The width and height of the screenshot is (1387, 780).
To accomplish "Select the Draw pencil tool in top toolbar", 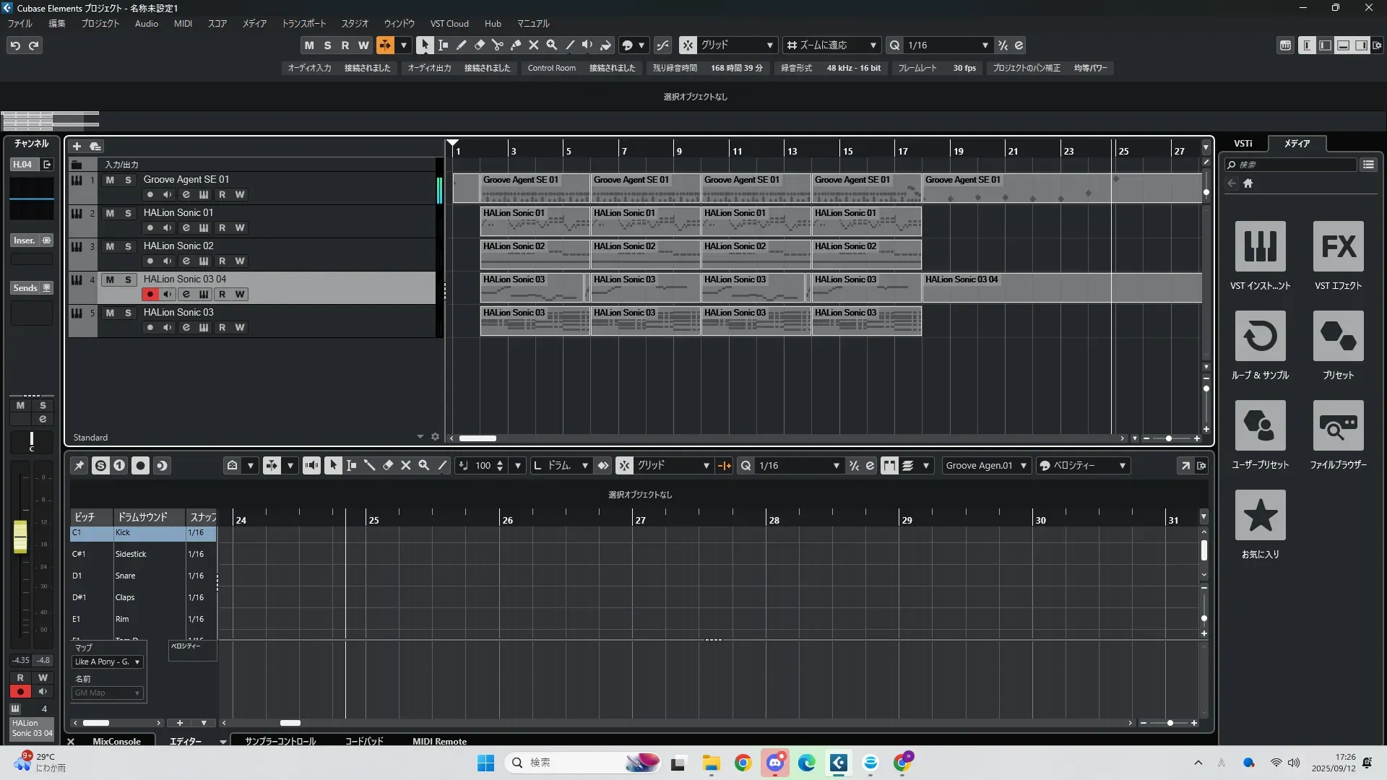I will (x=461, y=45).
